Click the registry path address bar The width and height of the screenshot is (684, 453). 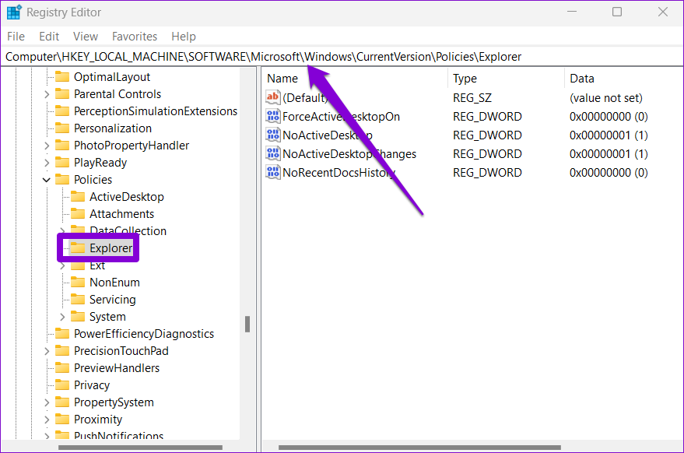click(342, 57)
